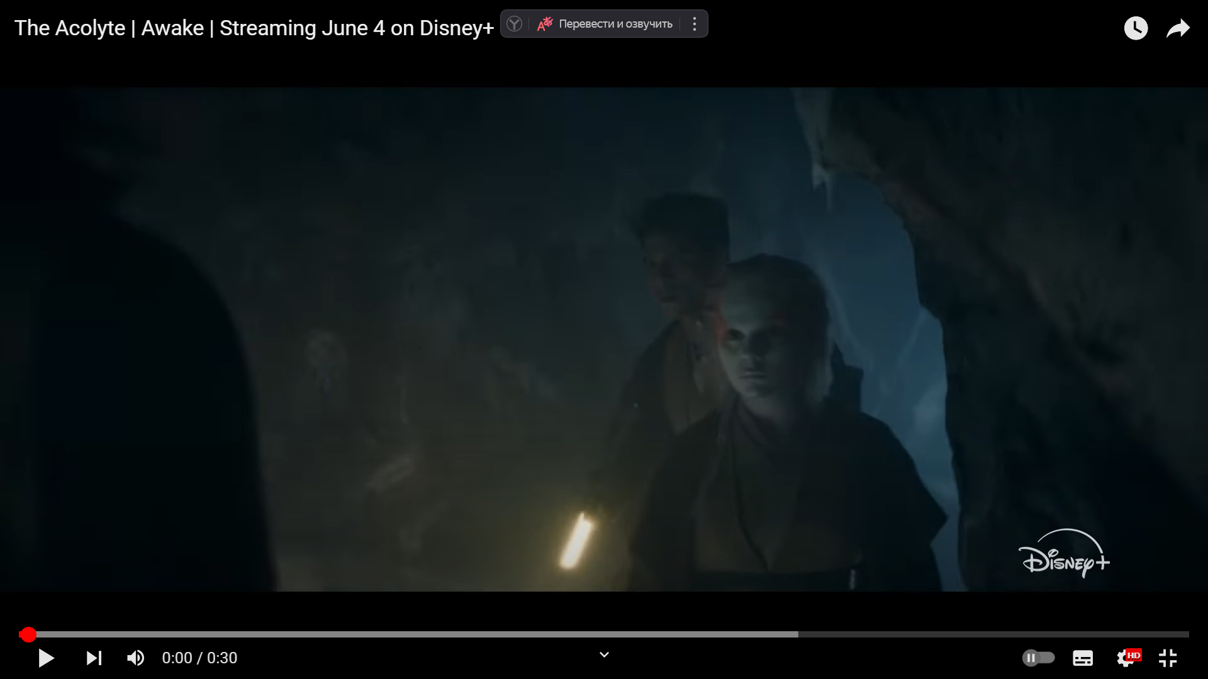Viewport: 1208px width, 679px height.
Task: Click the Watch later clock icon
Action: 1136,28
